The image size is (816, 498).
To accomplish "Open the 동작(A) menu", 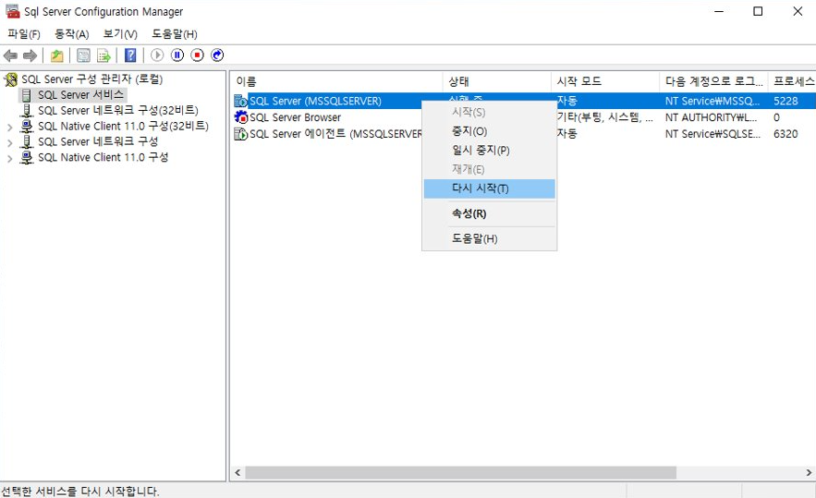I will (x=72, y=34).
